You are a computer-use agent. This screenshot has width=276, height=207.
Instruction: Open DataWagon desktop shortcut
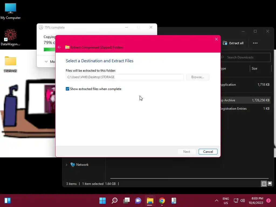(x=10, y=37)
